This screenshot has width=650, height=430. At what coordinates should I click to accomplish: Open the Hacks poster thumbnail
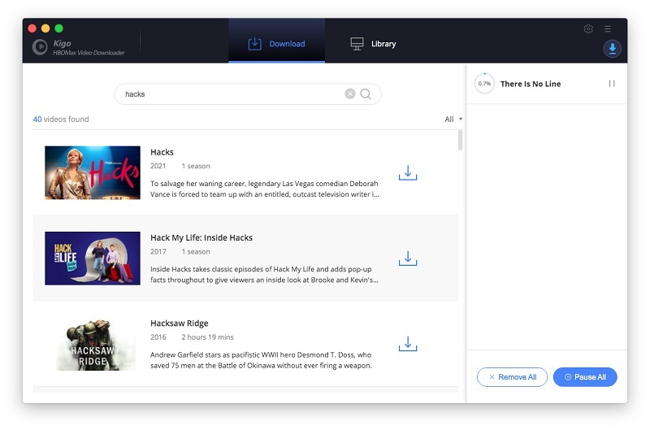[93, 172]
